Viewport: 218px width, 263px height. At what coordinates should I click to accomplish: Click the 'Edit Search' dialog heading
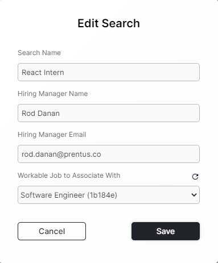109,23
